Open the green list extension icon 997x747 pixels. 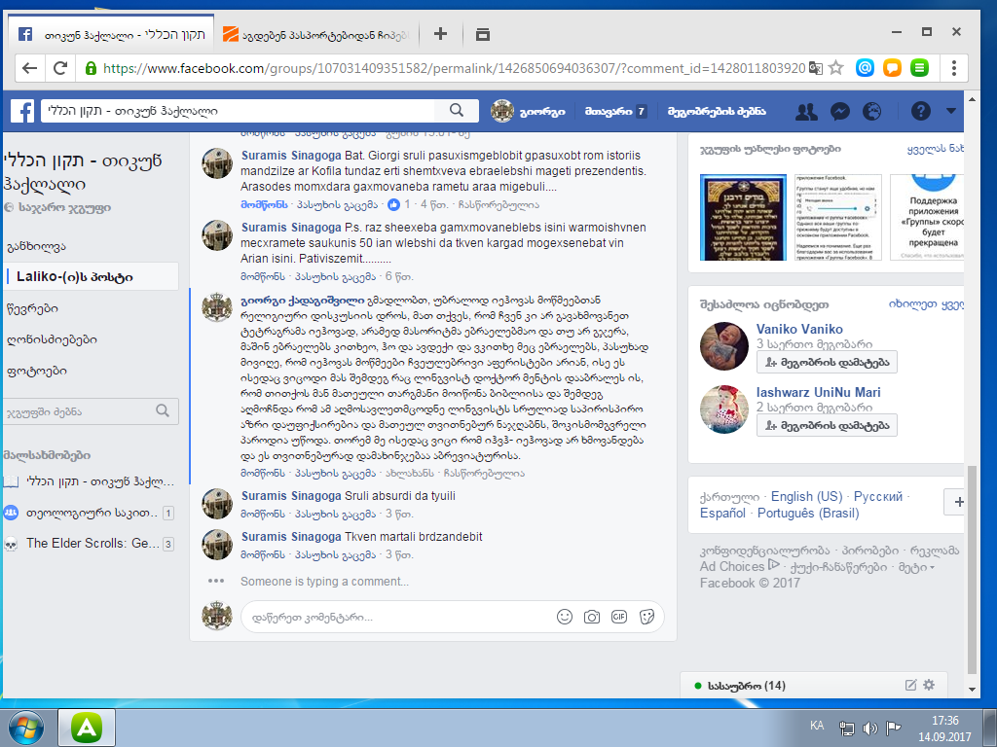click(919, 67)
